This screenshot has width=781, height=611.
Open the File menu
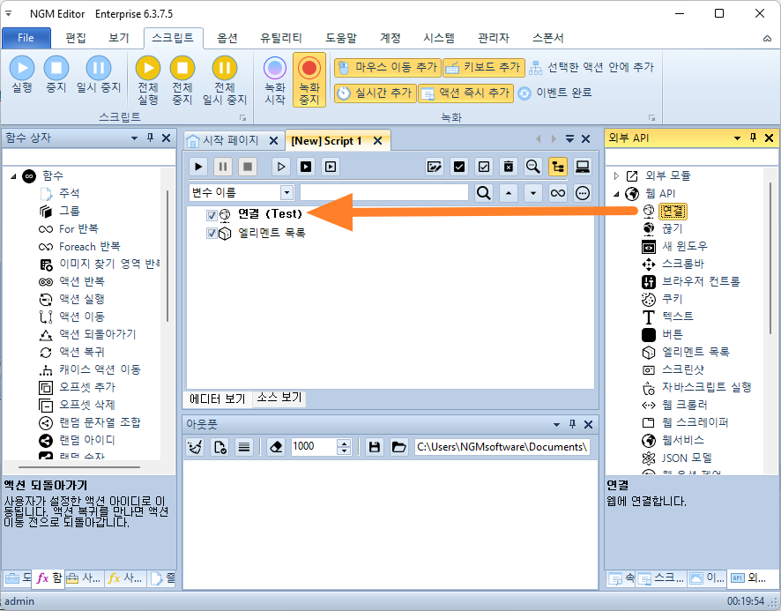(26, 38)
